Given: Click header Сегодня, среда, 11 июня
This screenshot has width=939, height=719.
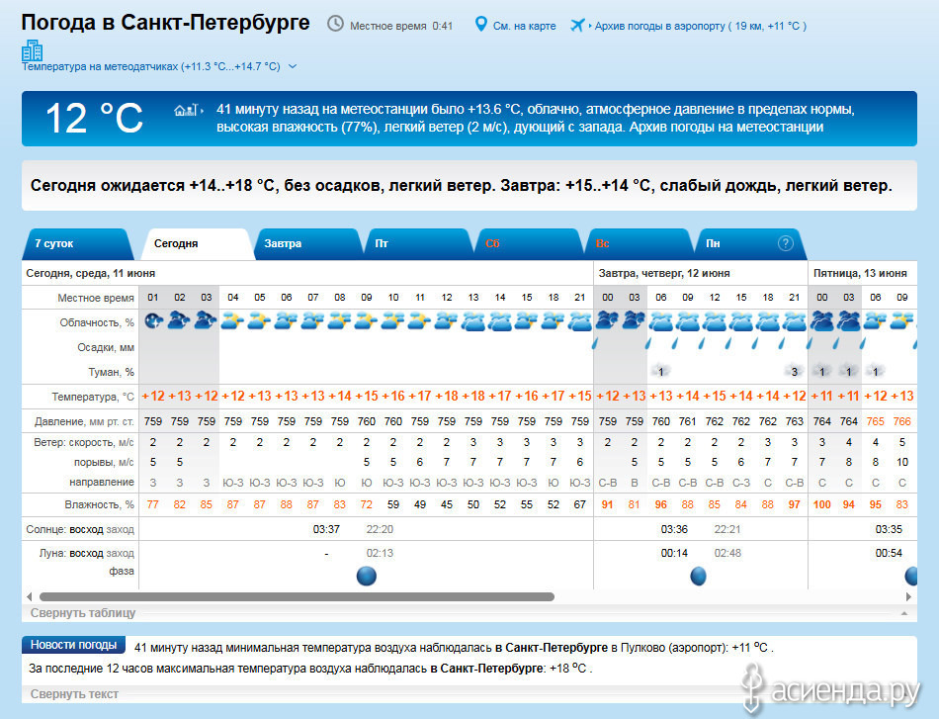Looking at the screenshot, I should click(90, 273).
